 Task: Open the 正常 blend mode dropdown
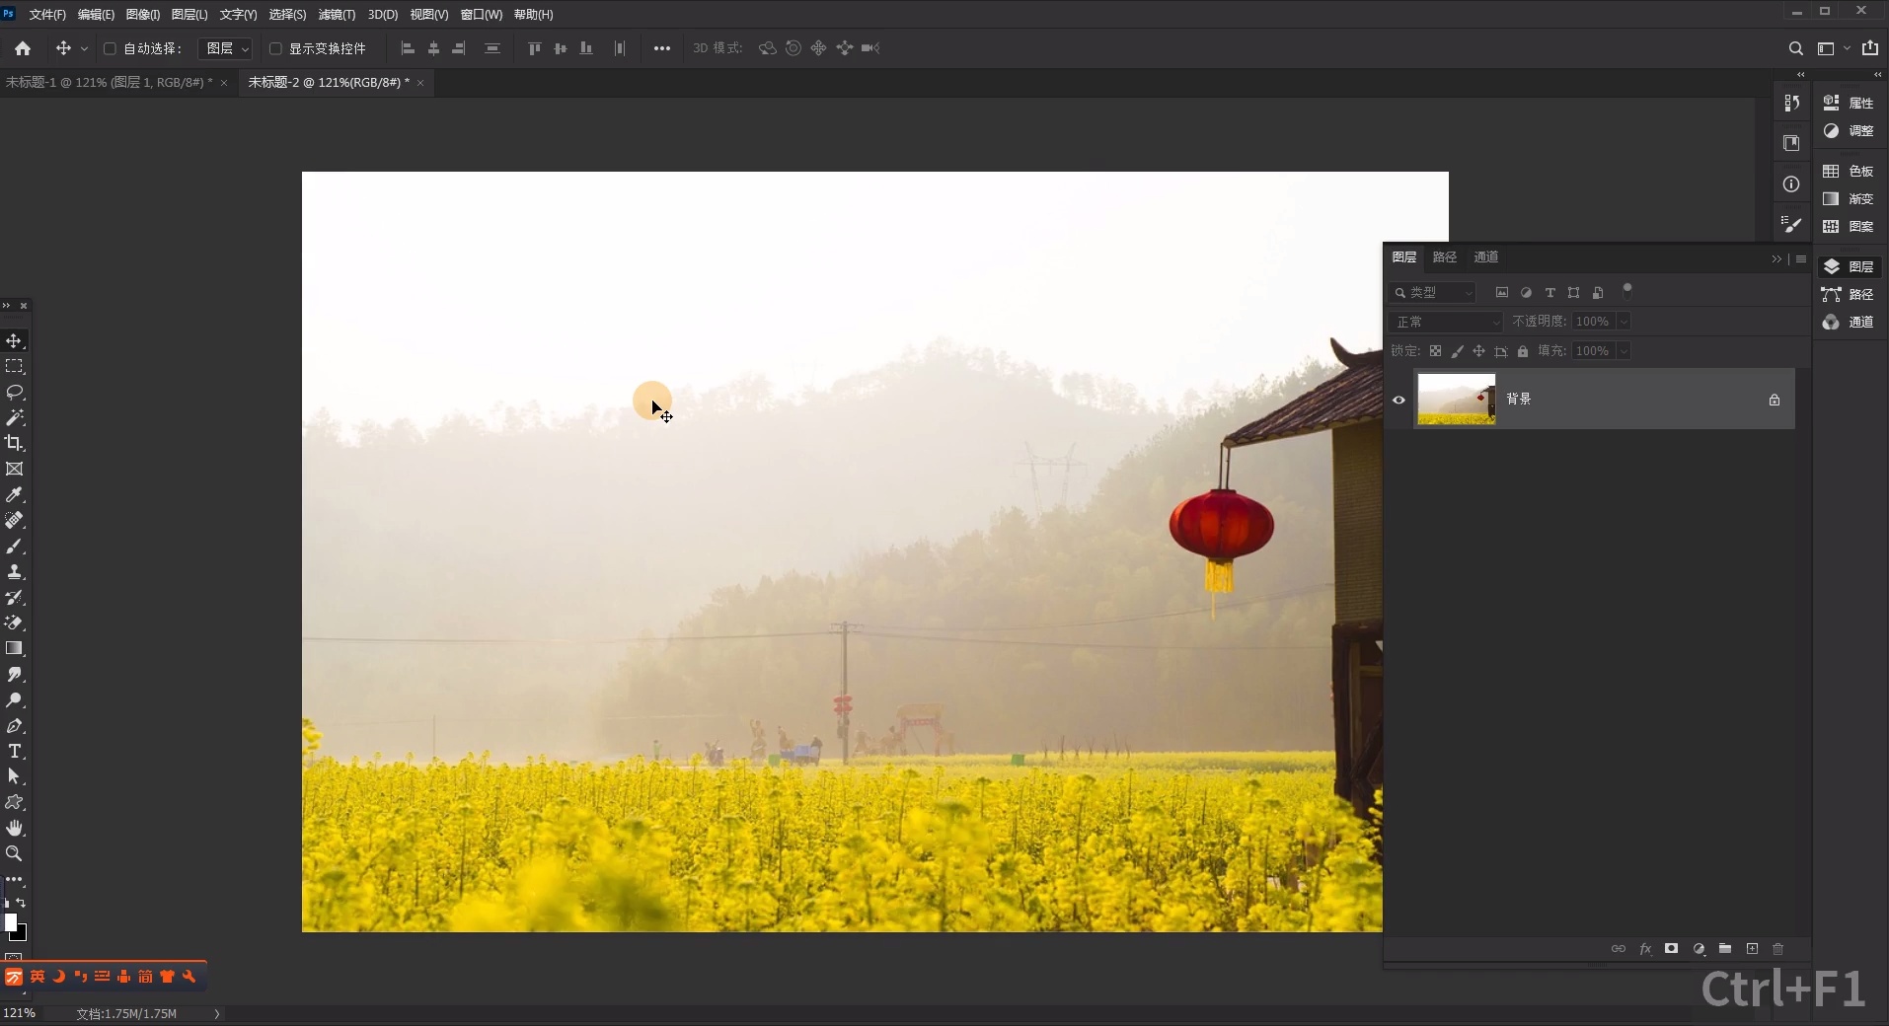coord(1446,322)
